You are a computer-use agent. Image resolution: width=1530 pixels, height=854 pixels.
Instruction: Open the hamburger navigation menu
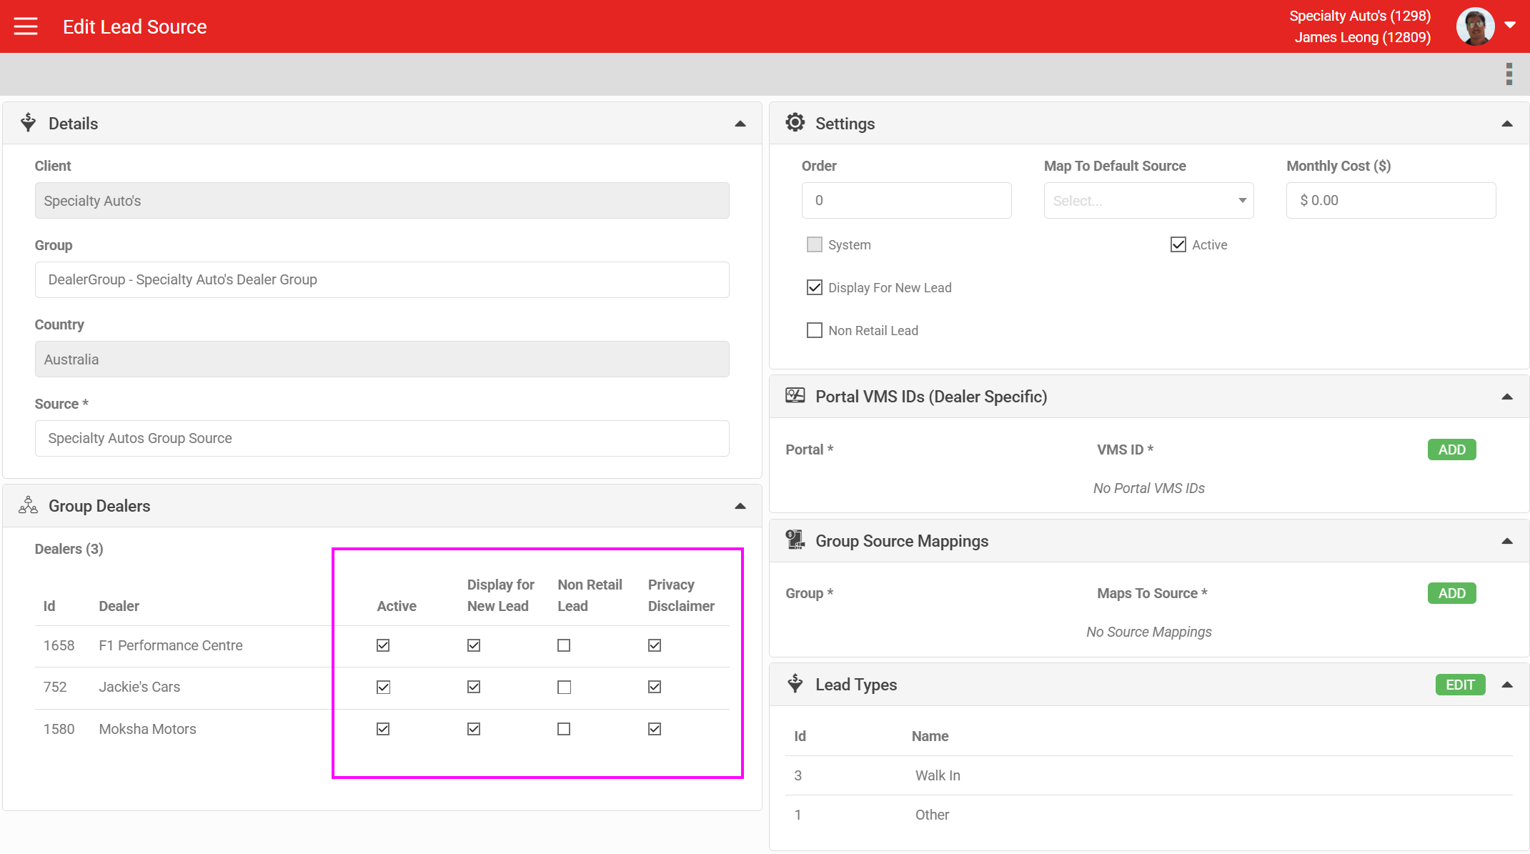[26, 26]
